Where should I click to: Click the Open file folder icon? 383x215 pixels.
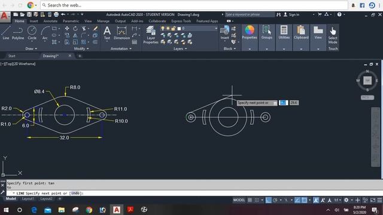pyautogui.click(x=22, y=14)
